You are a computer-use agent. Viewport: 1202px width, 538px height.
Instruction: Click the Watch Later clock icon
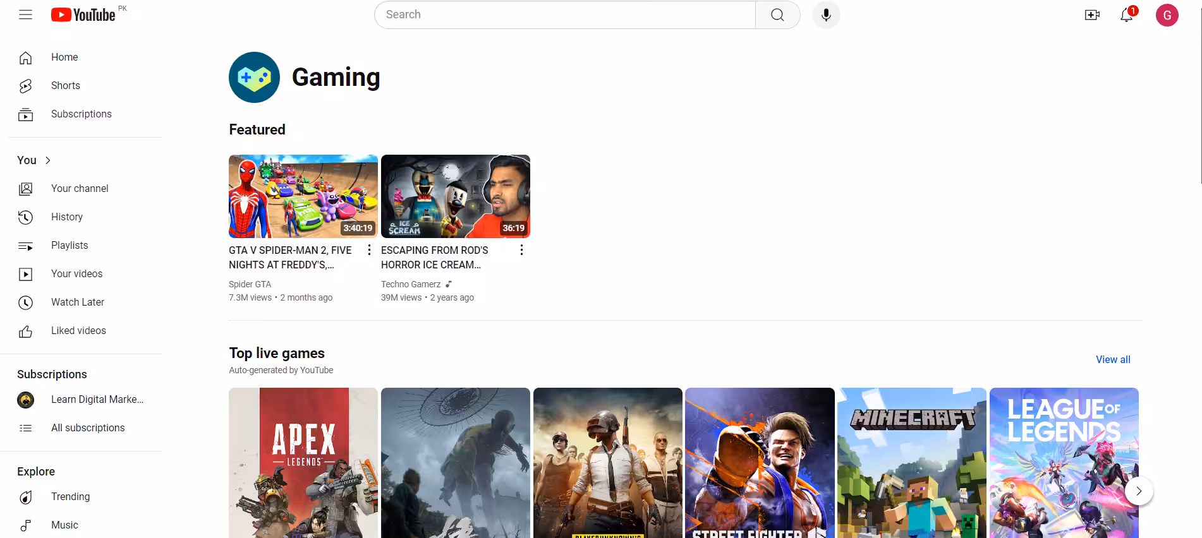[25, 302]
